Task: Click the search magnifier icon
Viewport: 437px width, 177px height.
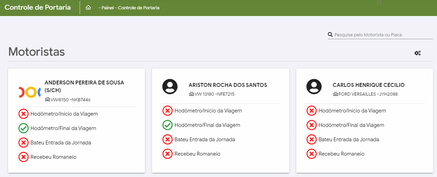Action: pos(330,35)
